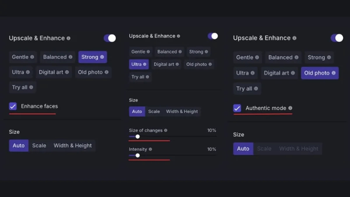Toggle Upscale & Enhance switch in right panel
Viewport: 350px width, 197px height.
337,38
